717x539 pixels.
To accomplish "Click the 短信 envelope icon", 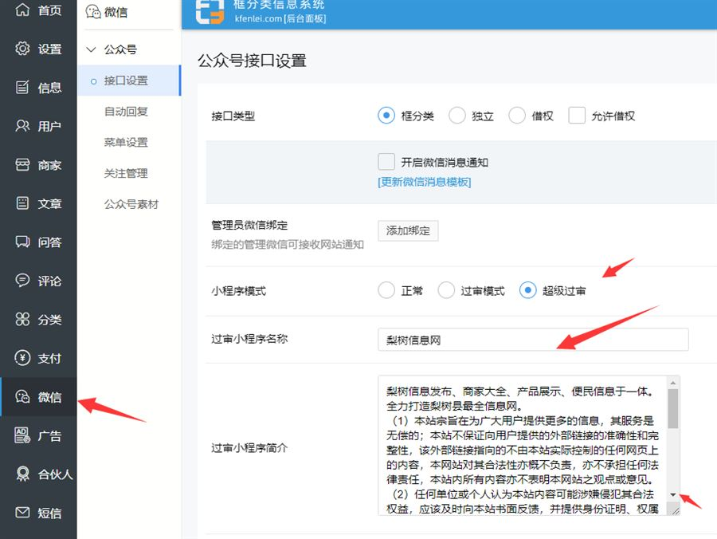I will [22, 513].
